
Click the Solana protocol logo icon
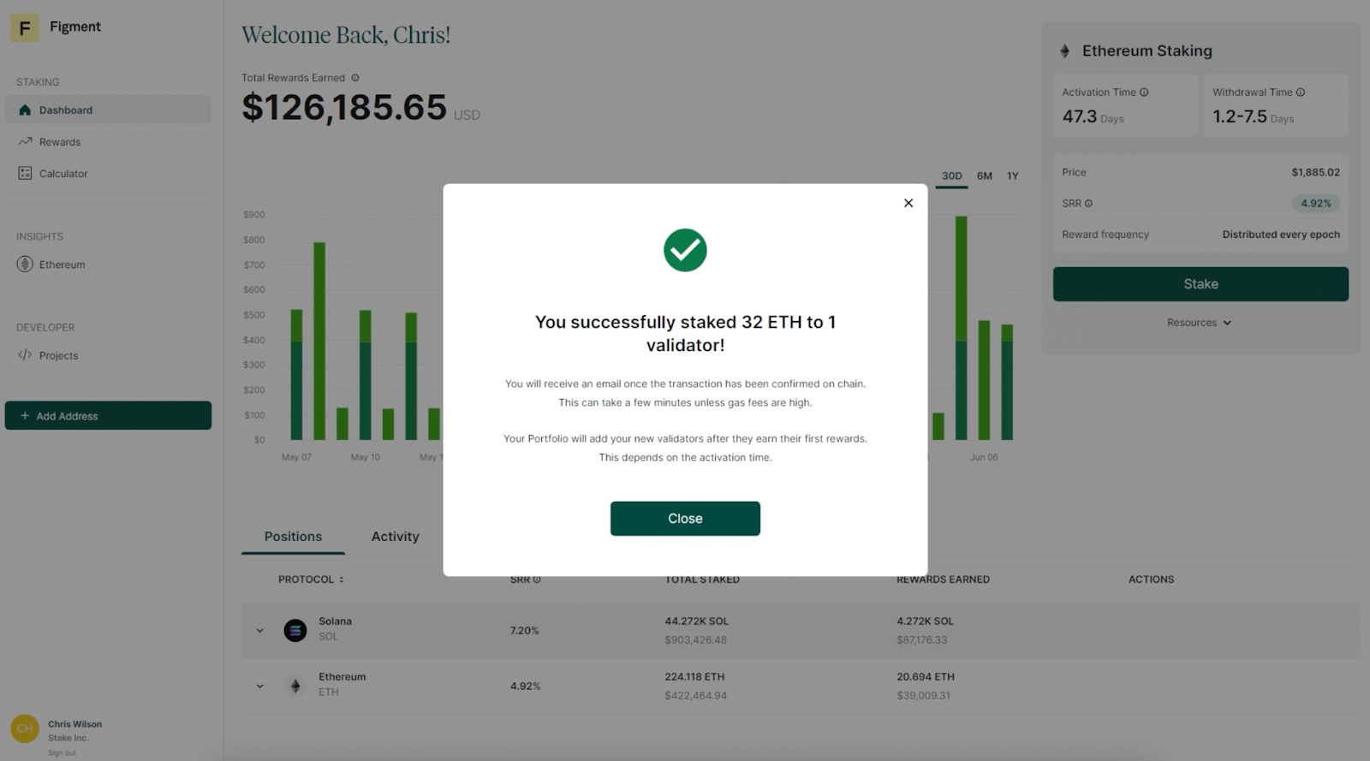[295, 631]
